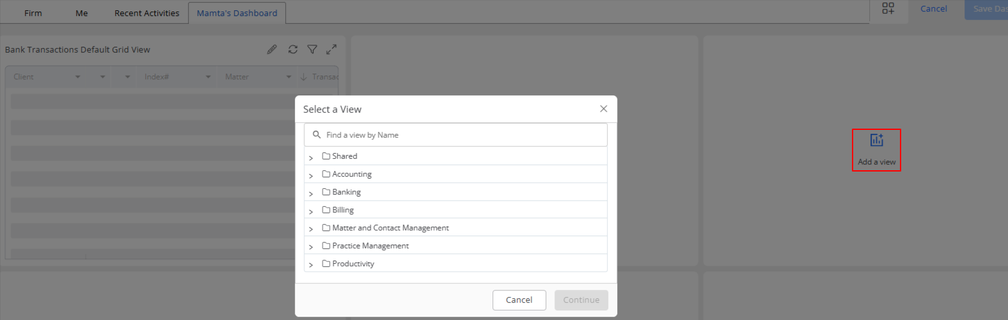Click the pencil edit icon on Bank Transactions
1008x320 pixels.
[x=272, y=49]
